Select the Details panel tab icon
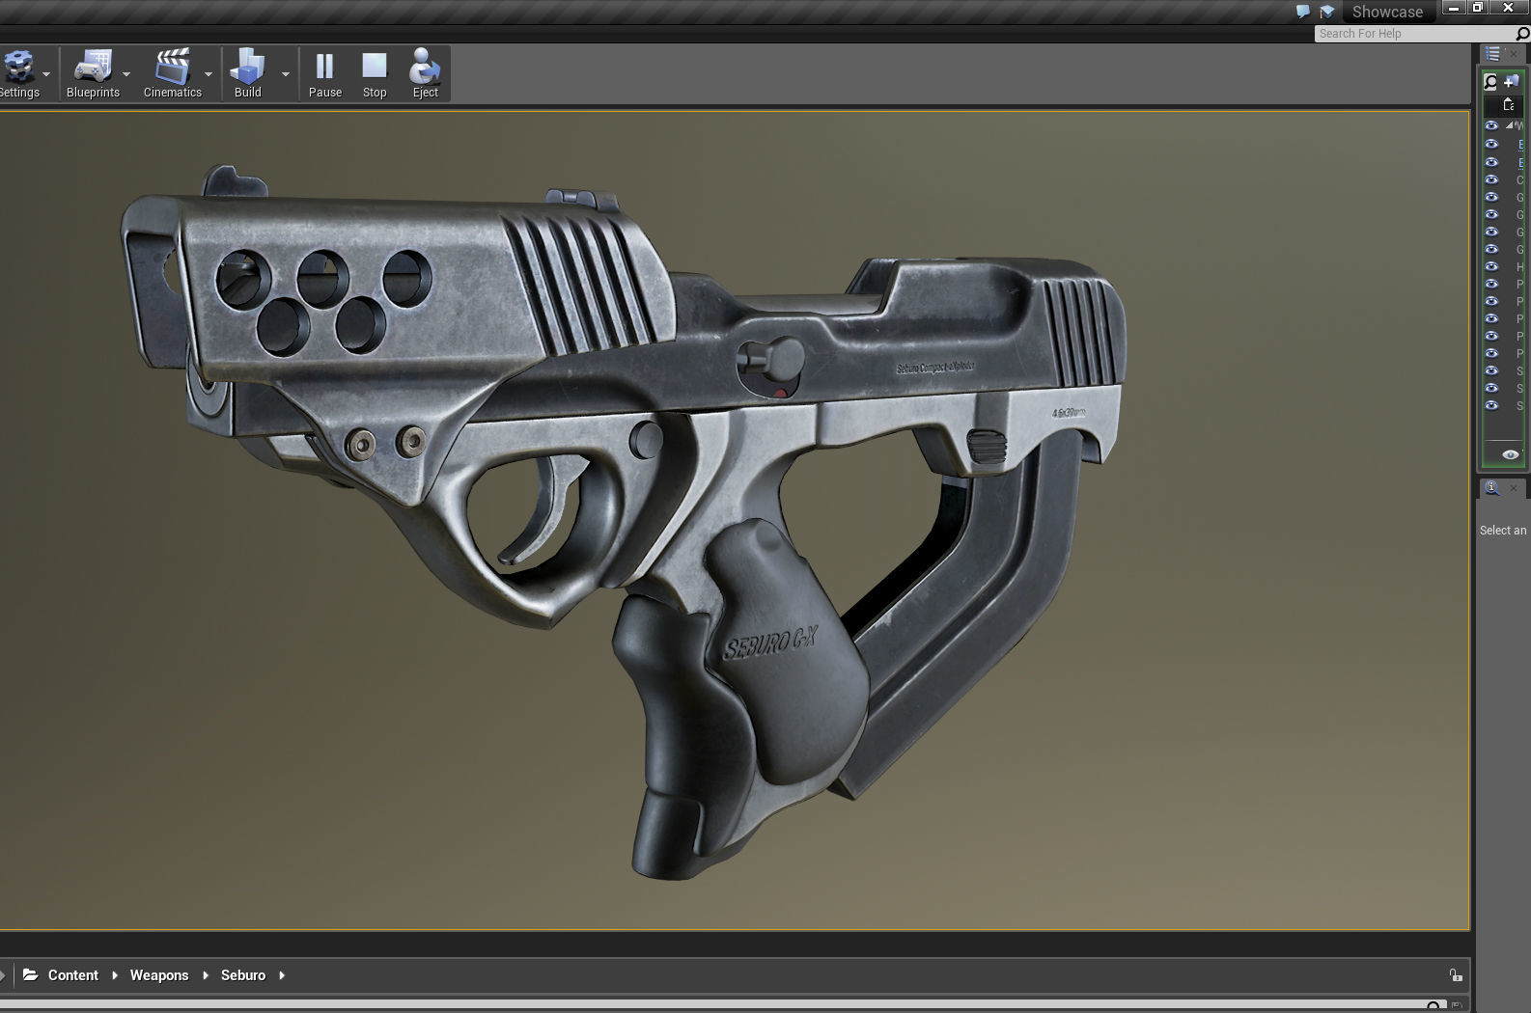The width and height of the screenshot is (1531, 1013). pos(1492,488)
